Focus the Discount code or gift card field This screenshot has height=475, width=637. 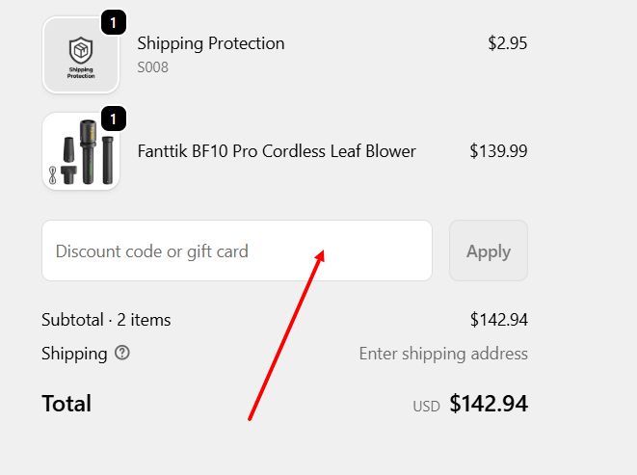(236, 251)
